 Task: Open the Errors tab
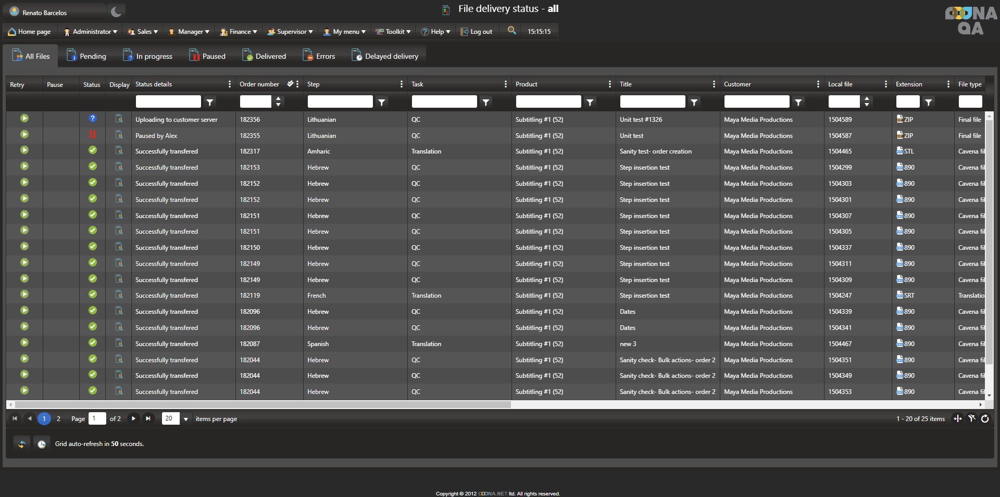(319, 56)
